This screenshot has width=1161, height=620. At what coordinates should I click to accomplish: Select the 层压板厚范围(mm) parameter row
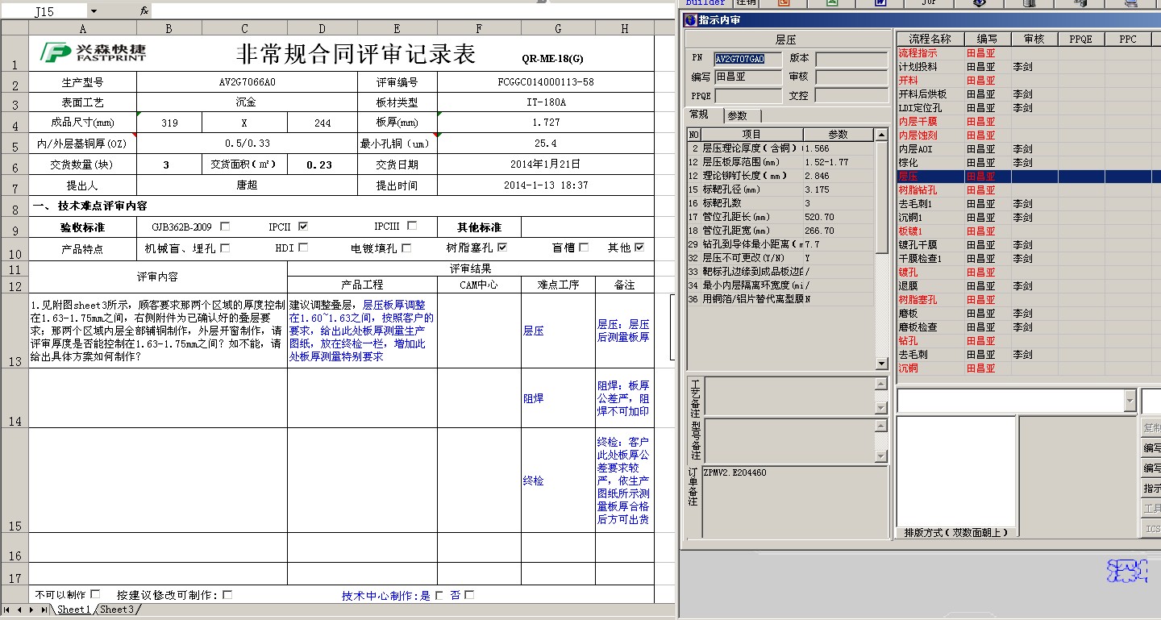(x=780, y=162)
